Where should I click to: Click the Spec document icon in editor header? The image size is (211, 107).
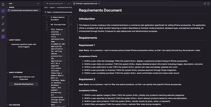(x=45, y=12)
